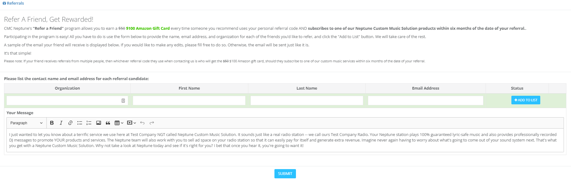Apply bulleted list formatting
This screenshot has height=182, width=571.
tap(80, 123)
